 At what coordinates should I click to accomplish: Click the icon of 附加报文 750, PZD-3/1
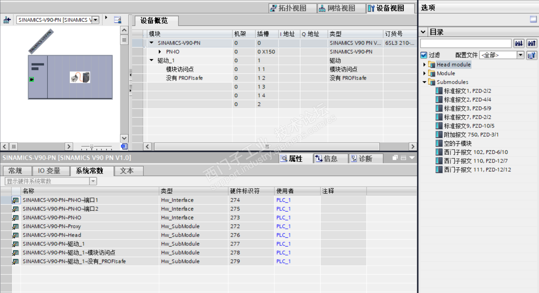[x=439, y=135]
